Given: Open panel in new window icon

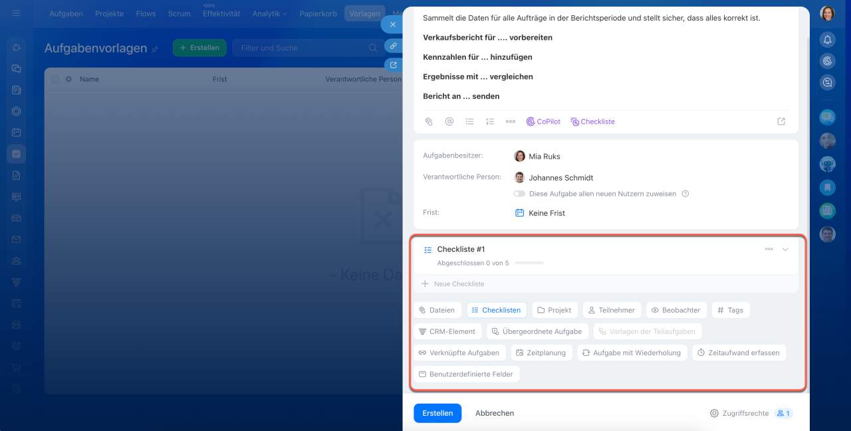Looking at the screenshot, I should coord(394,65).
